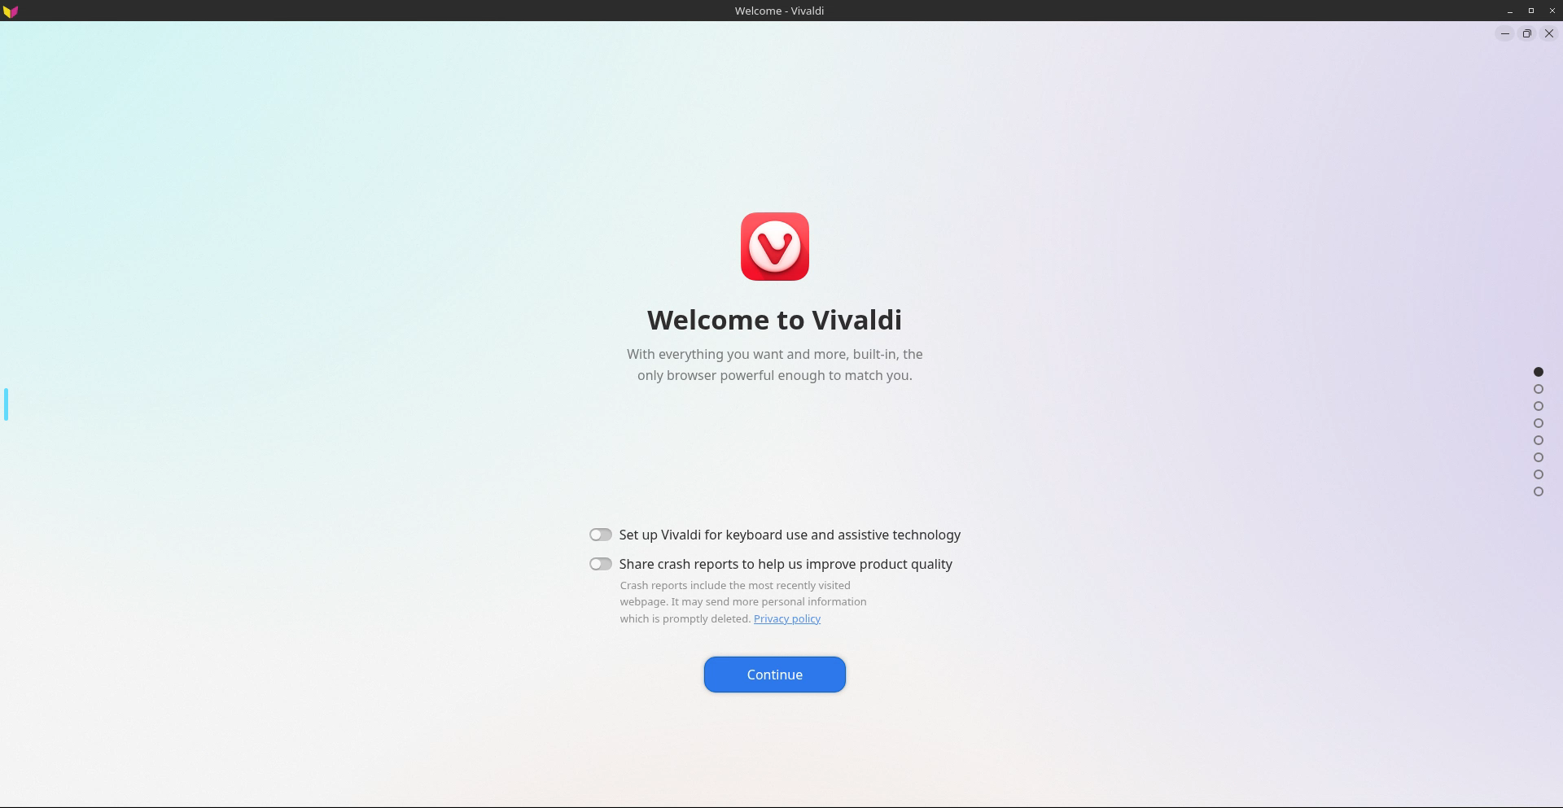1563x808 pixels.
Task: Close Vivaldi with the rounded inner X icon
Action: tap(1548, 33)
